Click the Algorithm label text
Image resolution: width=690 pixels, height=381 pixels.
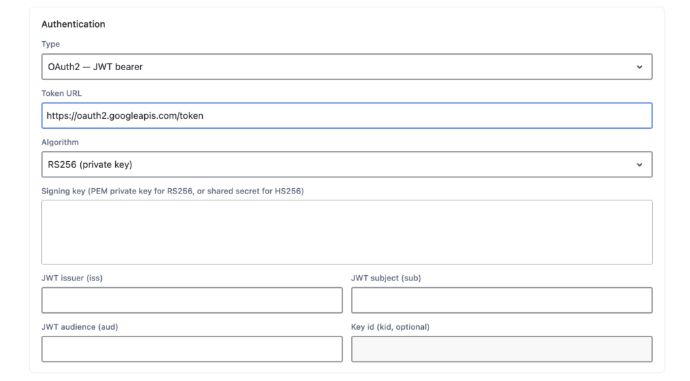[x=60, y=142]
